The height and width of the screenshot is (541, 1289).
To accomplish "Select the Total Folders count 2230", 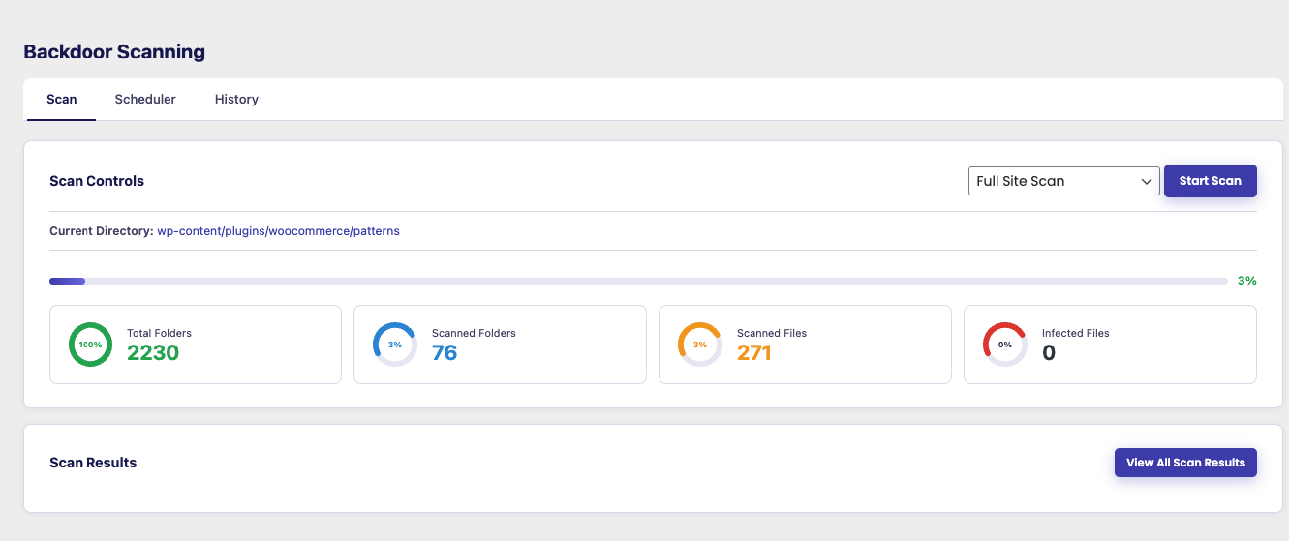I will (153, 353).
